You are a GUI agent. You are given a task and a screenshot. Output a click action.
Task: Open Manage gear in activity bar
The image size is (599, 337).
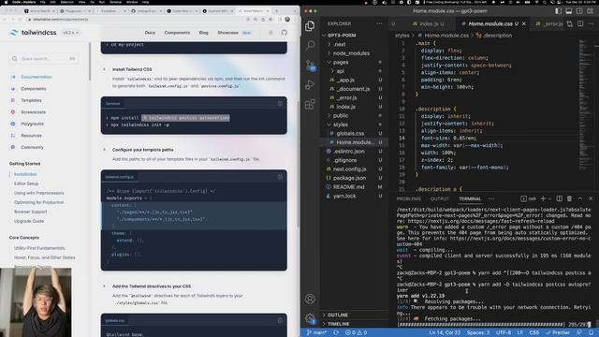(x=310, y=318)
